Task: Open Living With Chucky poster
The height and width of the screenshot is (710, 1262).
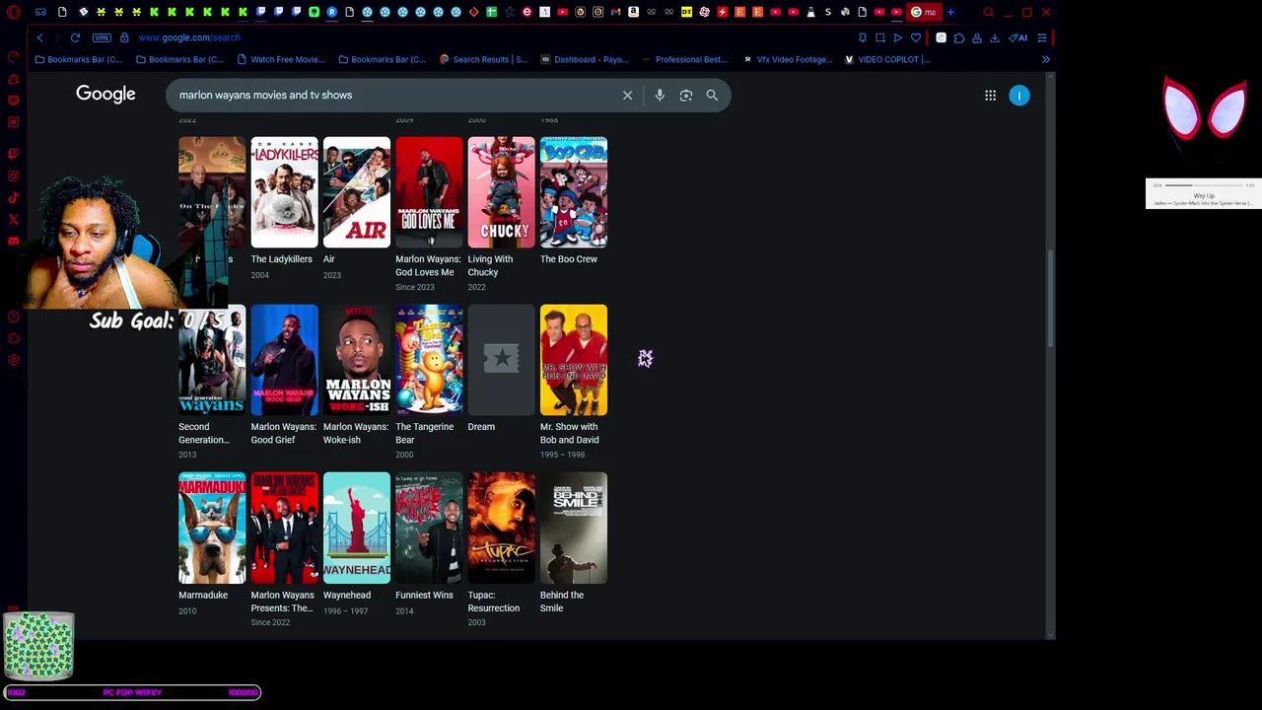Action: pyautogui.click(x=501, y=192)
